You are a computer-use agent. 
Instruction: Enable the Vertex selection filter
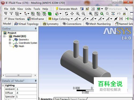pos(33,14)
